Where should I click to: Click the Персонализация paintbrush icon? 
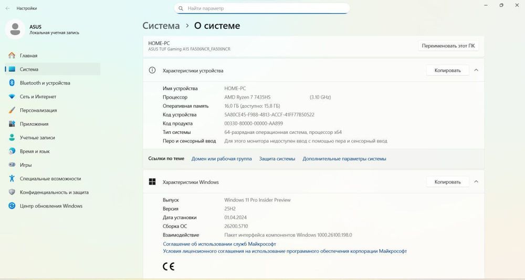click(12, 110)
